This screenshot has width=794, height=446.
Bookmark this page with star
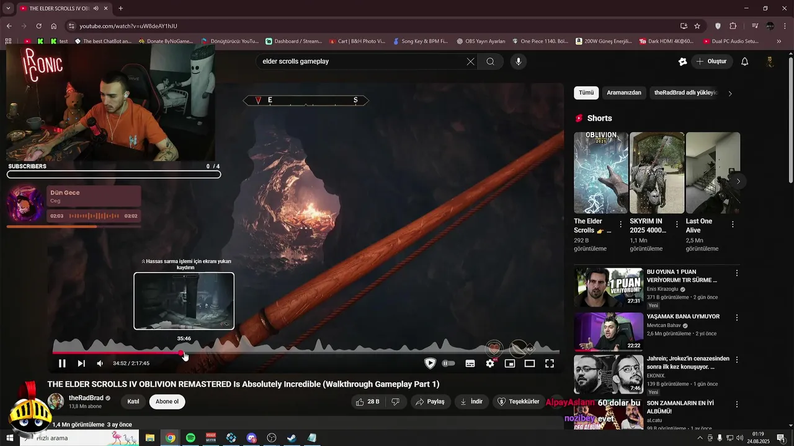coord(697,26)
